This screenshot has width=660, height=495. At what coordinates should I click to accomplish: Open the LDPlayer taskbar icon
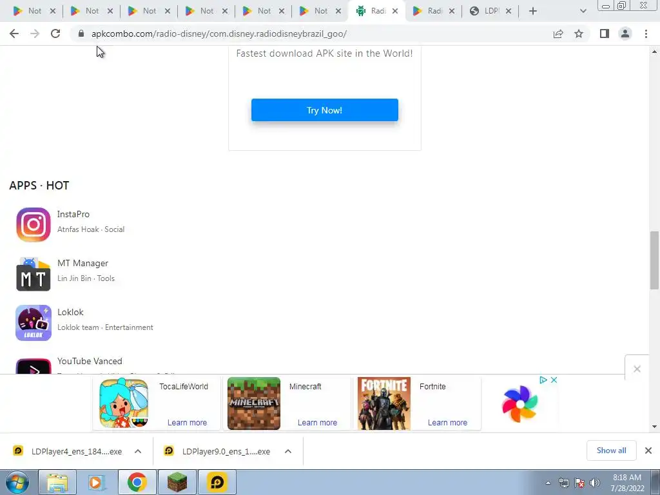point(217,482)
